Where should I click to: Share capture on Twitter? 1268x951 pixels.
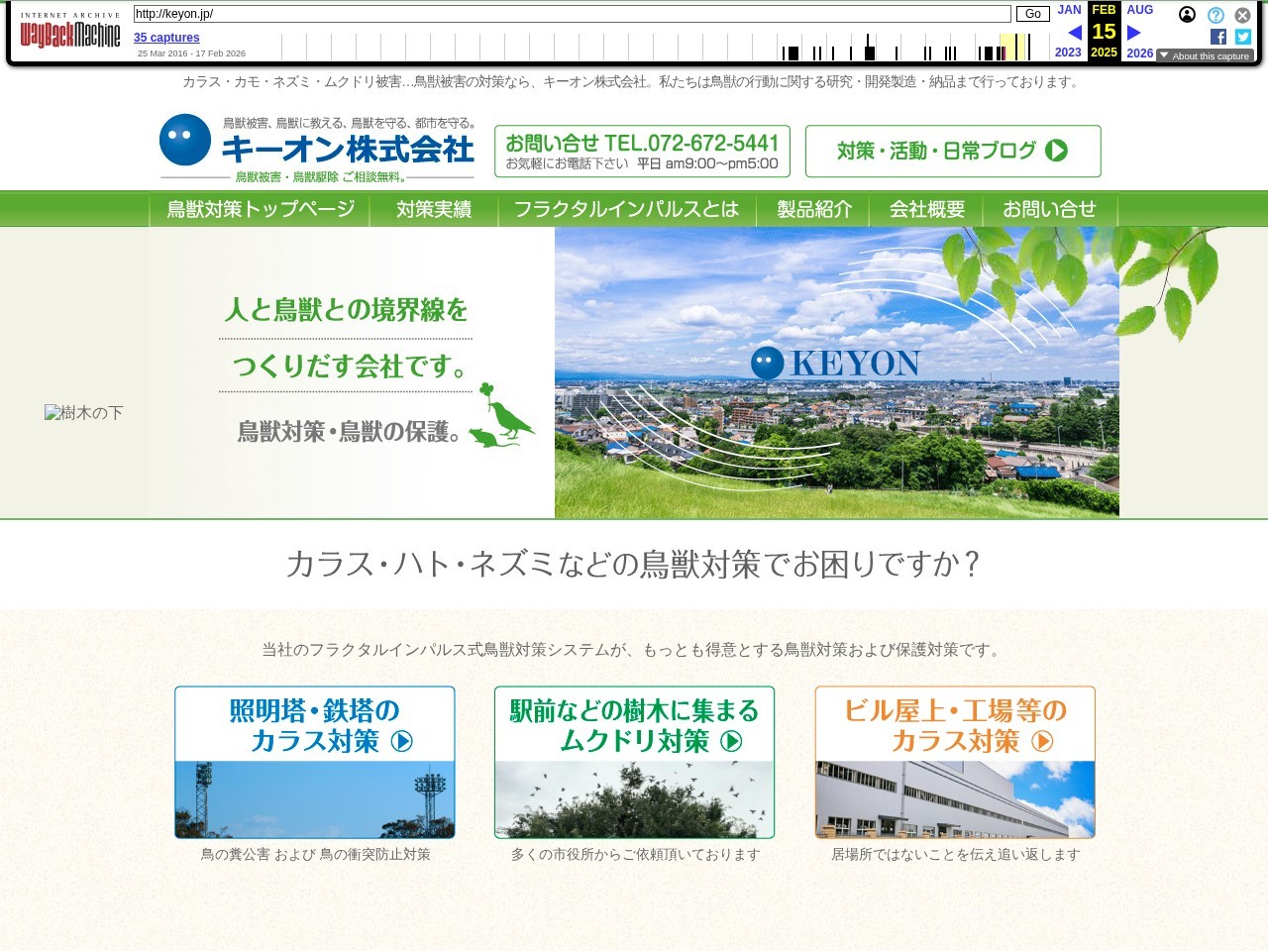pos(1243,37)
